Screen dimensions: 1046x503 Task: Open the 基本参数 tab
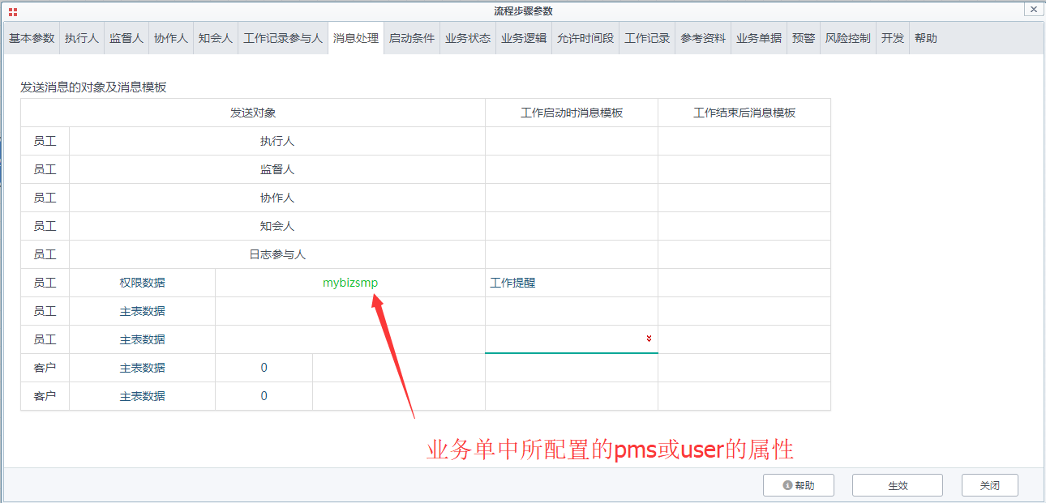coord(32,38)
